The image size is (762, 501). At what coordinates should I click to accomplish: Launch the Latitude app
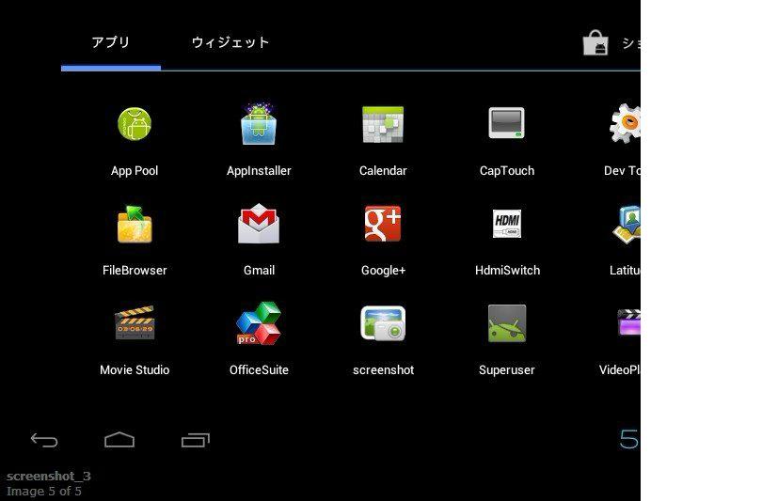tap(627, 225)
